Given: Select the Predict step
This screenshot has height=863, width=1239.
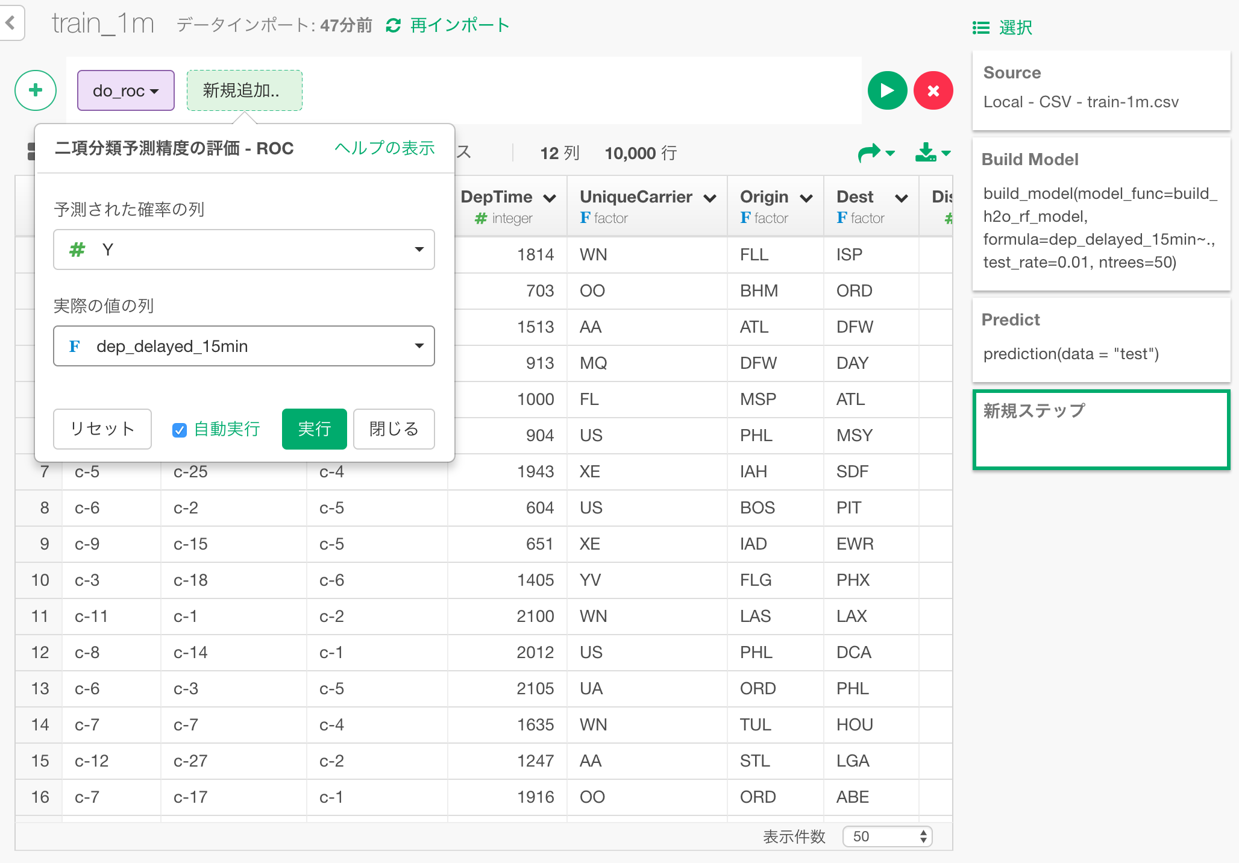Looking at the screenshot, I should 1100,339.
